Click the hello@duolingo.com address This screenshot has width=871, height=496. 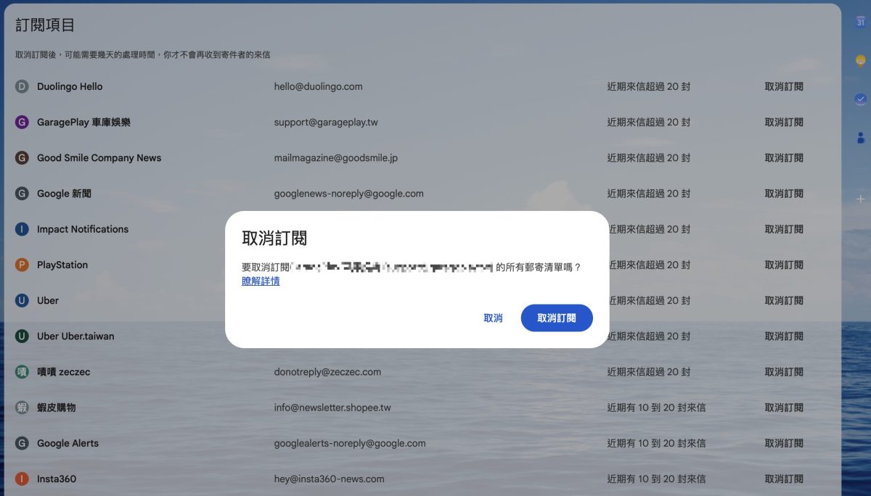click(x=318, y=86)
